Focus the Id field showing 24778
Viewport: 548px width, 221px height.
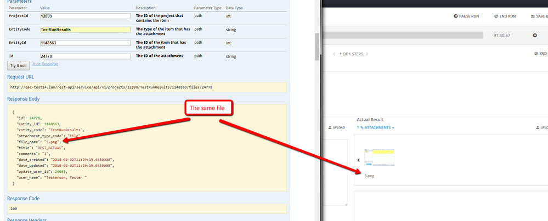coord(85,56)
